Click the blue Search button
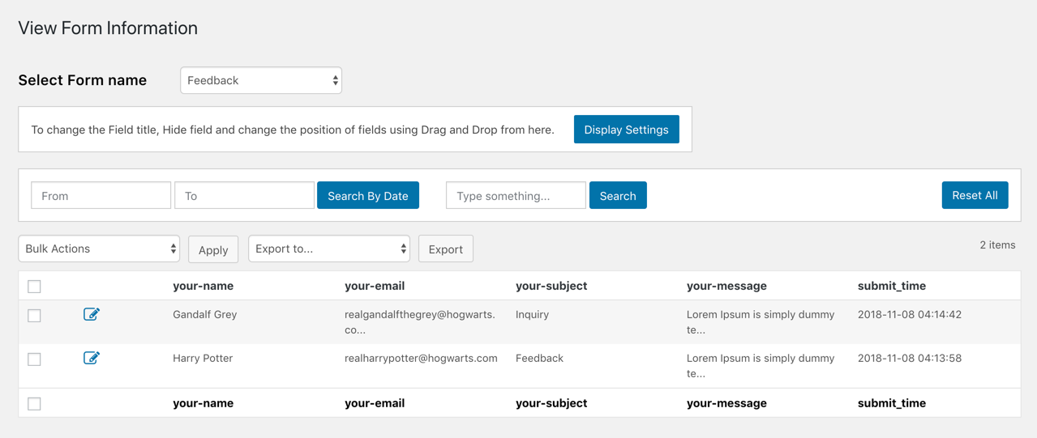 point(617,196)
